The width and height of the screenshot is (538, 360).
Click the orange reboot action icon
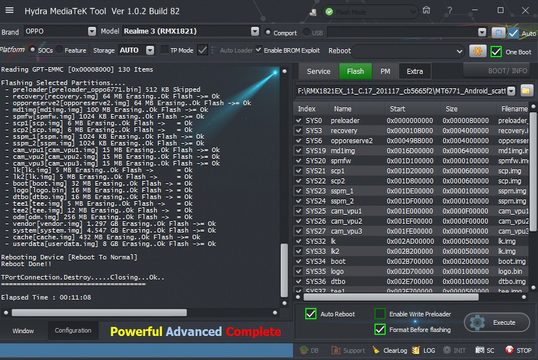pyautogui.click(x=477, y=51)
